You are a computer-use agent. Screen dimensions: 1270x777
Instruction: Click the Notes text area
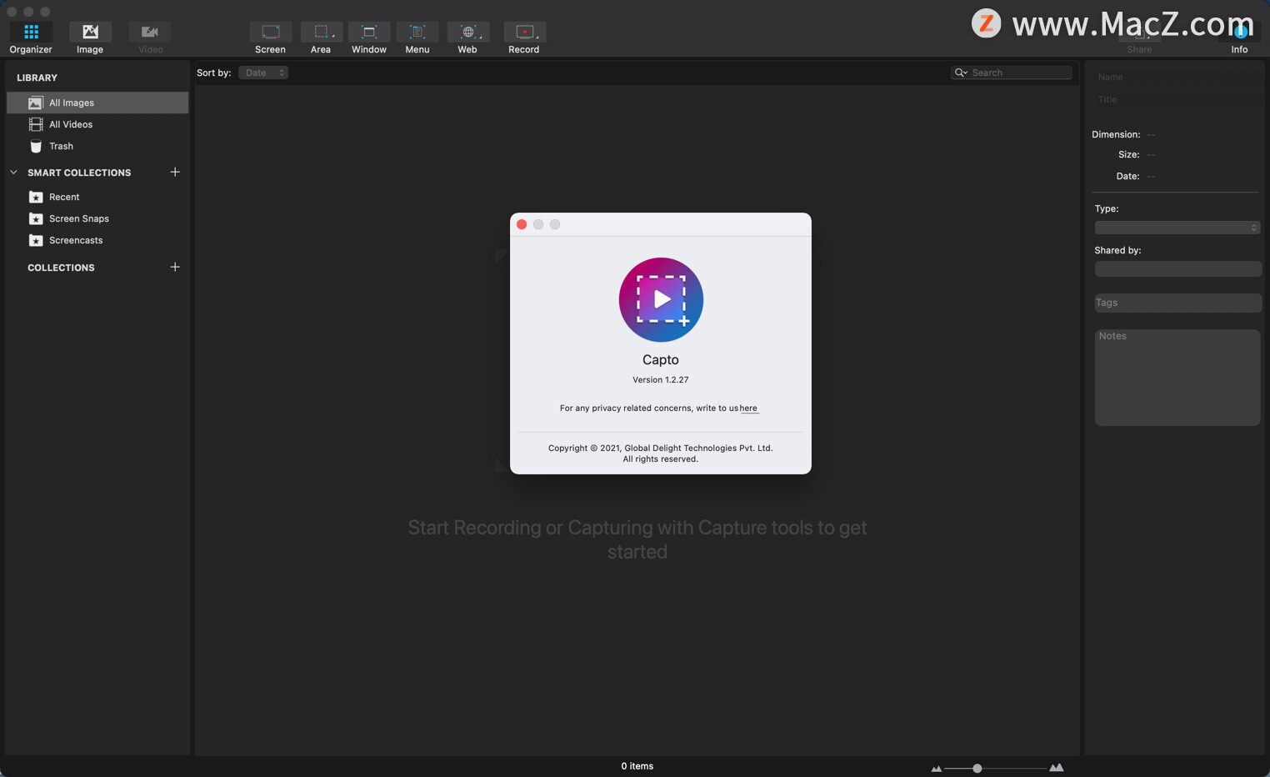point(1177,378)
